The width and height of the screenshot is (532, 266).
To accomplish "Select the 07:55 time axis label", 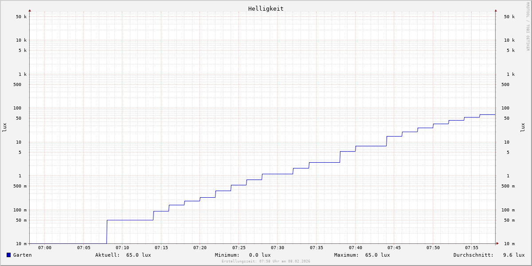I will point(472,248).
